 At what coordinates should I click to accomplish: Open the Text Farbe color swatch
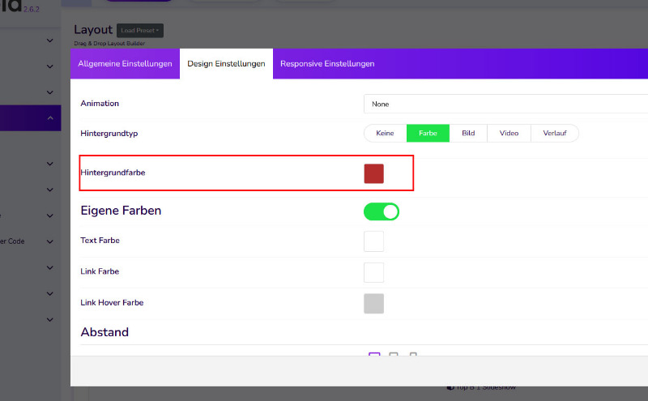coord(373,241)
